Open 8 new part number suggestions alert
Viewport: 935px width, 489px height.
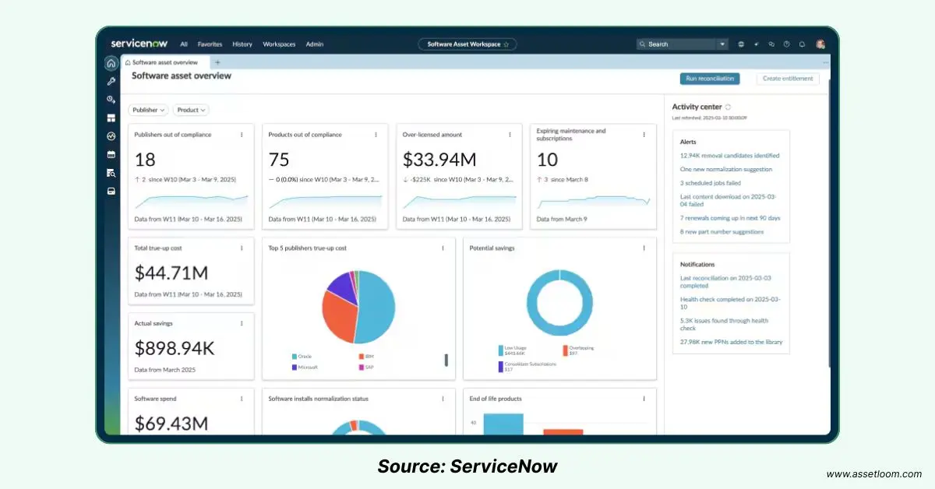[722, 232]
